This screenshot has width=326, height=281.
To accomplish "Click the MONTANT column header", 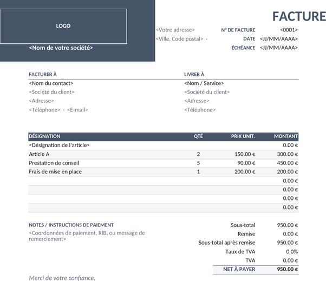I will pos(286,136).
